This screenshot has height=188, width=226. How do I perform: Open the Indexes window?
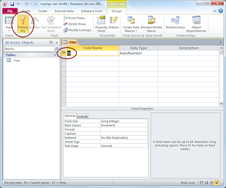pos(114,23)
